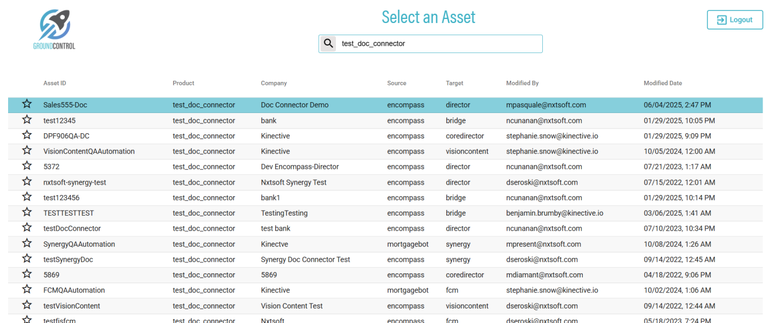Select the 5372 asset row
Image resolution: width=777 pixels, height=323 pixels.
click(51, 167)
